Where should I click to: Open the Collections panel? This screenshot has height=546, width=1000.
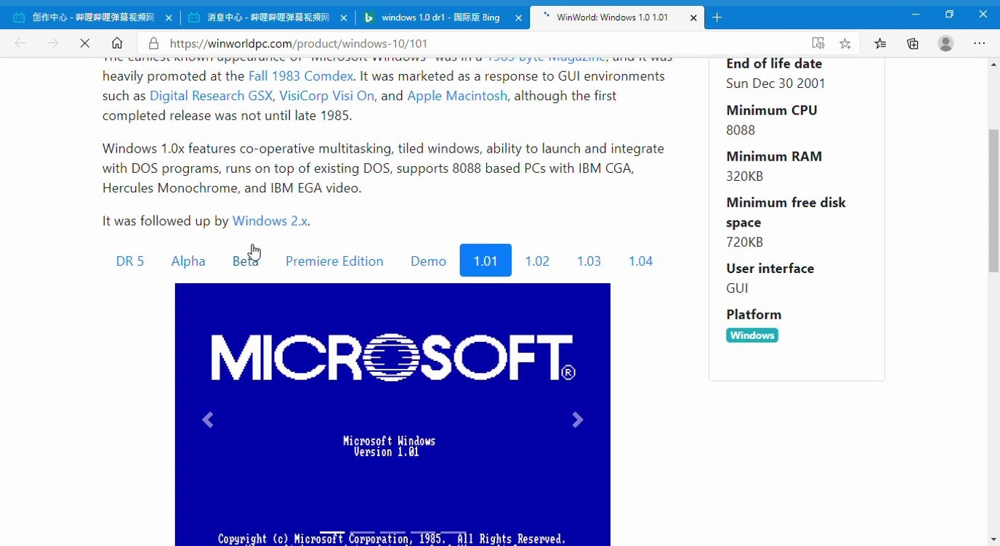tap(912, 44)
